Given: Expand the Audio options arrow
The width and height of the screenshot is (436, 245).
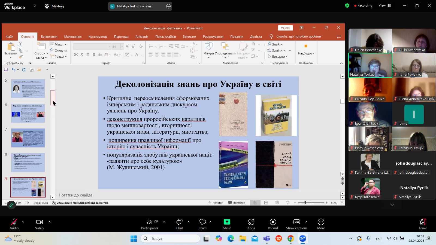Looking at the screenshot, I should point(23,222).
